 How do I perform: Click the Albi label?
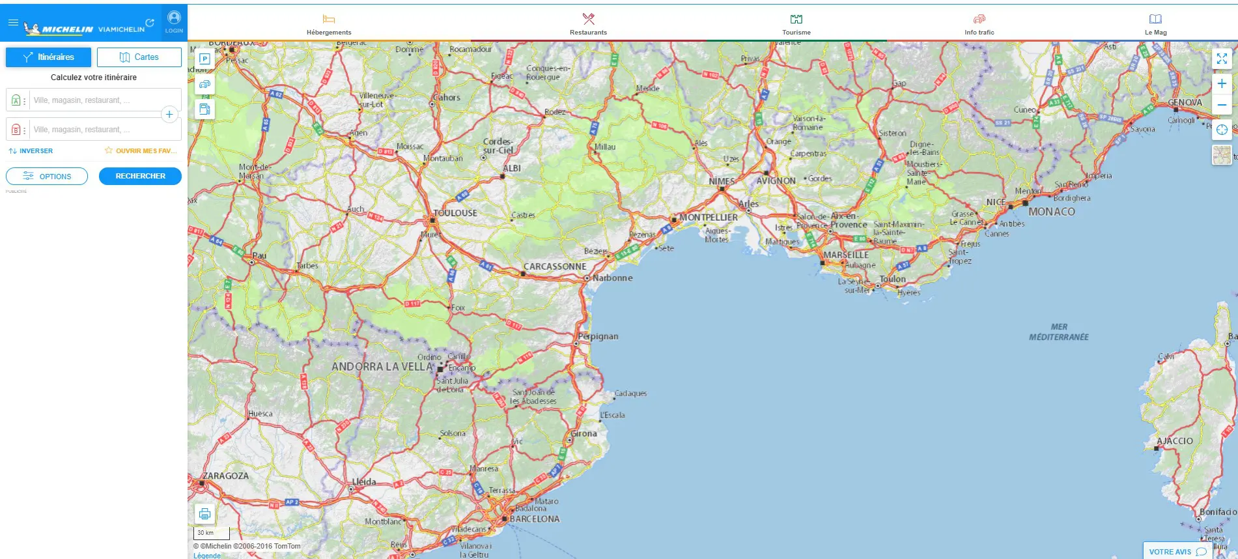[x=512, y=168]
